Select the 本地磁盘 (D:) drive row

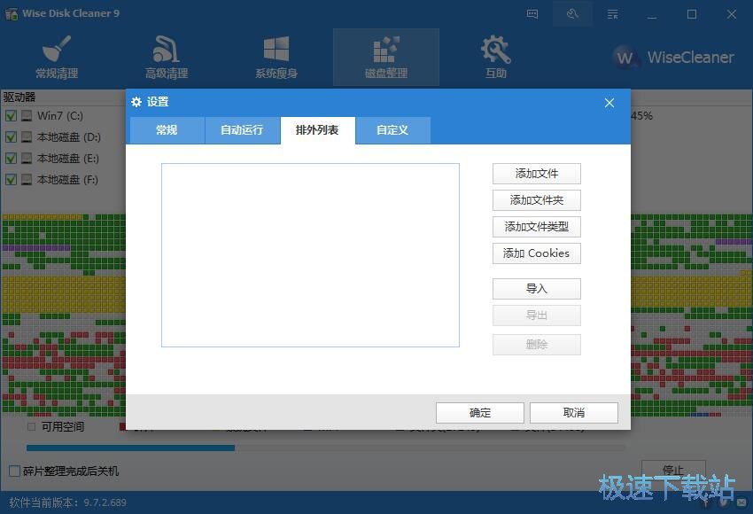point(63,136)
